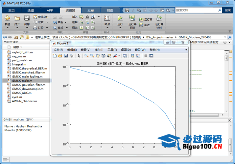Toggle the Insert Legend button

coord(138,56)
